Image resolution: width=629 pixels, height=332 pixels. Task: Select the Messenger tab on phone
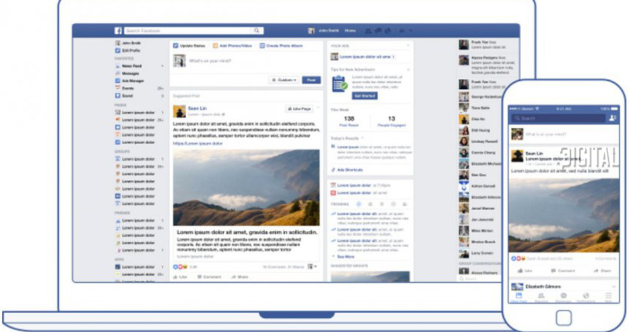click(563, 297)
